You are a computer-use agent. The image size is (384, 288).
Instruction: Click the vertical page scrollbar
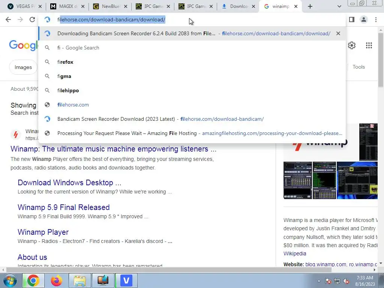(381, 60)
